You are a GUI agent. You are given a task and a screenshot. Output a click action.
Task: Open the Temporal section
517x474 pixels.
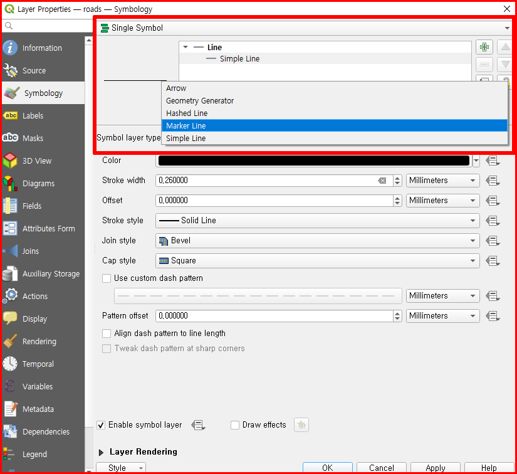pyautogui.click(x=43, y=364)
